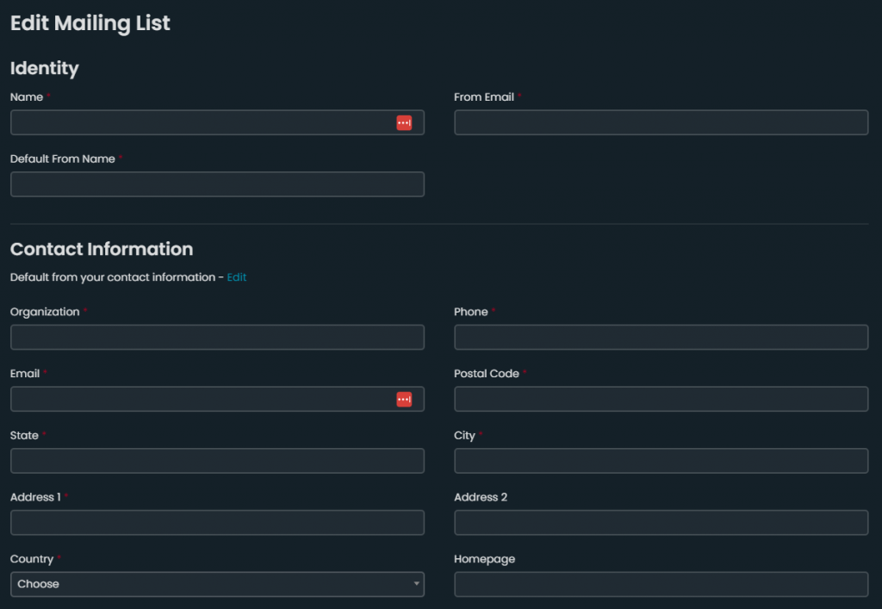This screenshot has height=609, width=882.
Task: Select the Default From Name input field
Action: (x=217, y=184)
